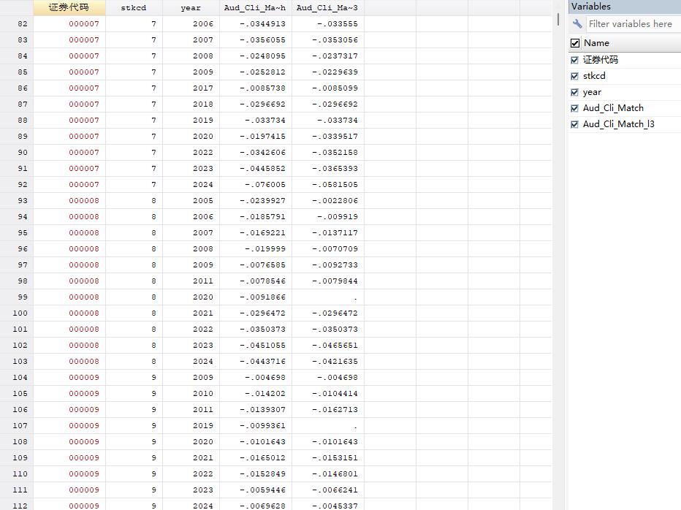Click value -.0022806 in row 93
The width and height of the screenshot is (681, 510).
pyautogui.click(x=327, y=201)
